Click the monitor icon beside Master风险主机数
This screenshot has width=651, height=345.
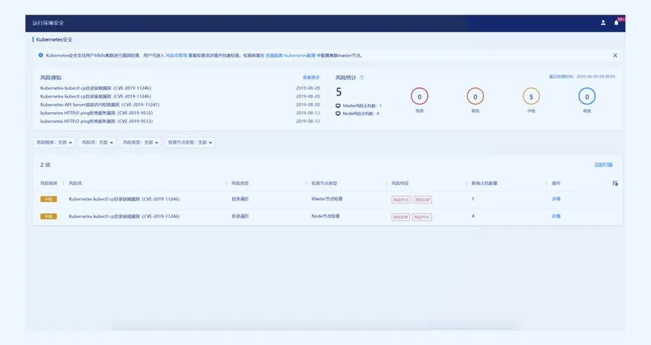(338, 106)
